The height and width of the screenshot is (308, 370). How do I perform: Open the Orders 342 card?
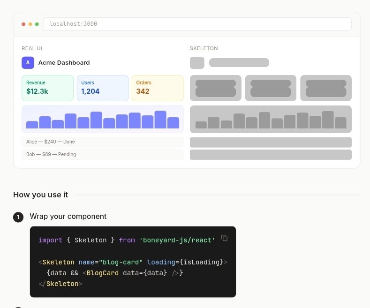tap(158, 88)
